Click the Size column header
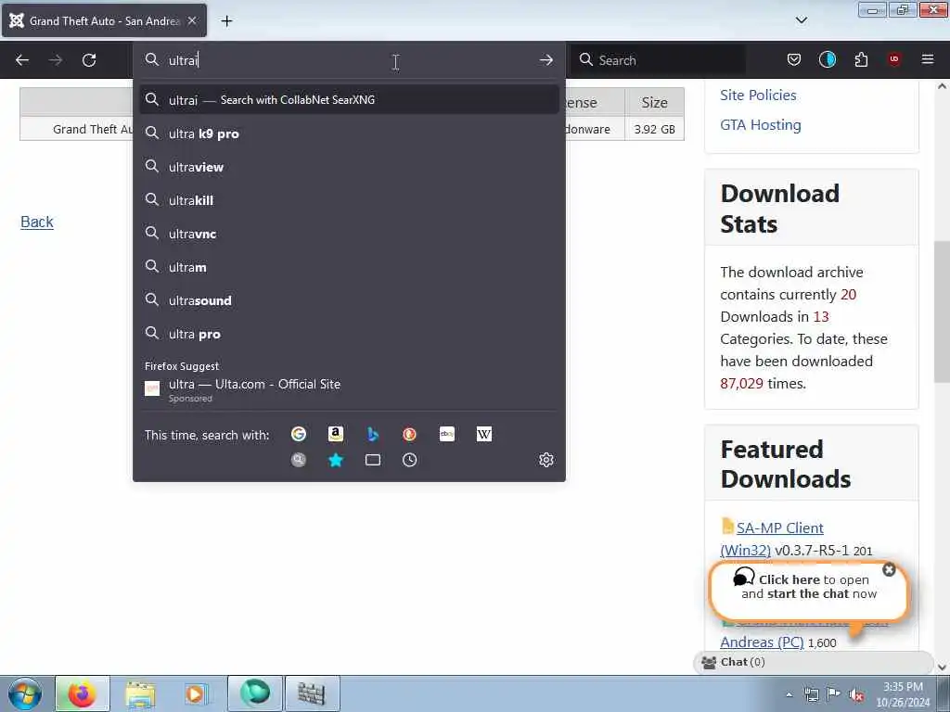Viewport: 950px width, 712px height. click(654, 102)
